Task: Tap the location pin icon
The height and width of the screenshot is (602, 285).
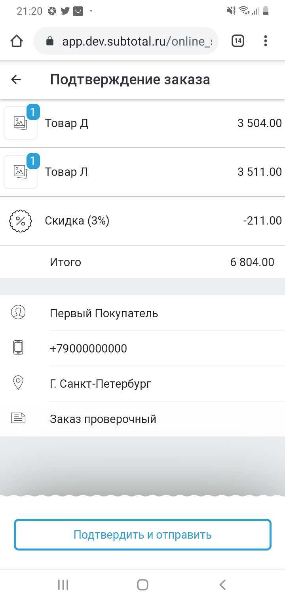Action: click(x=18, y=383)
